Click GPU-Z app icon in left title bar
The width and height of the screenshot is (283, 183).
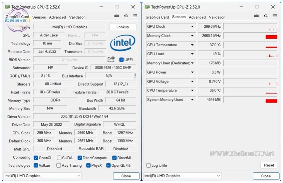(x=7, y=7)
